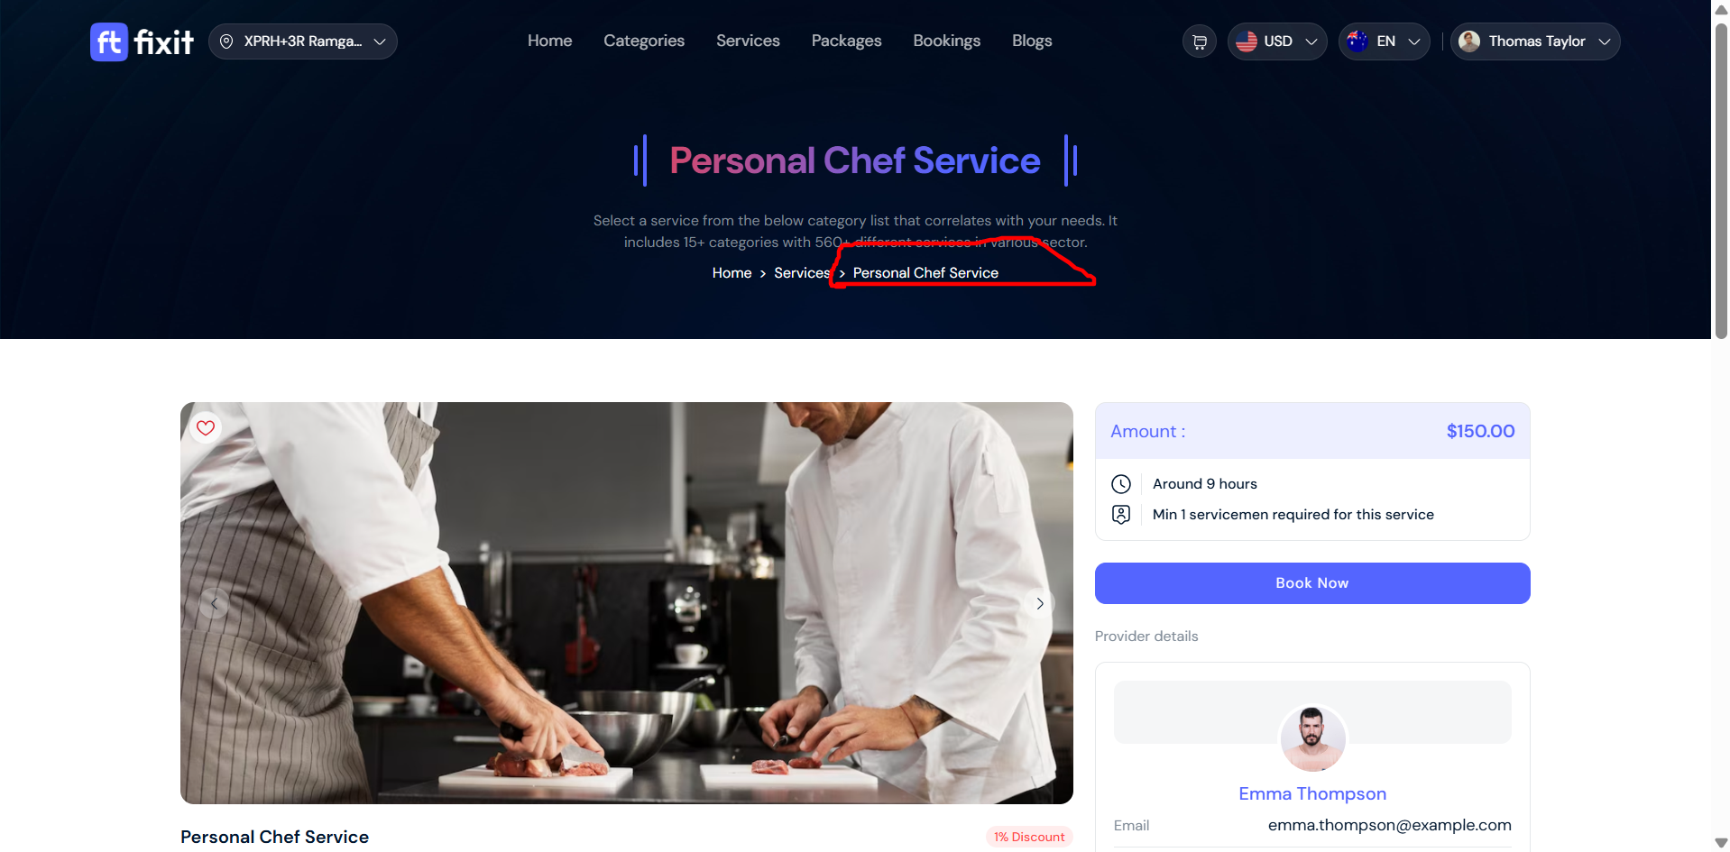The height and width of the screenshot is (852, 1730).
Task: Open the USD currency dropdown
Action: [x=1277, y=41]
